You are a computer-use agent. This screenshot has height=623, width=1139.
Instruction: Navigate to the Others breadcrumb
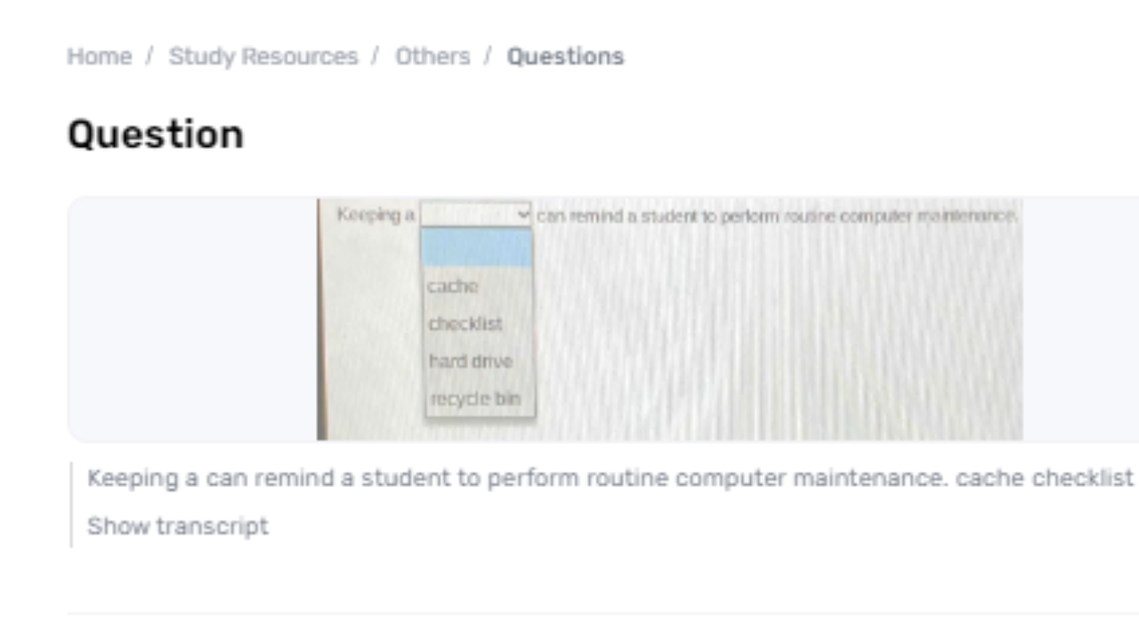tap(432, 56)
